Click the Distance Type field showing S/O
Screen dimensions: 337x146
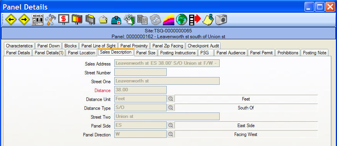[x=141, y=107]
